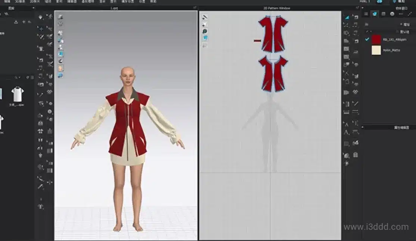Screen dimensions: 416x241
Task: Select the polygon pattern tool in 2D toolbar
Action: (x=346, y=41)
